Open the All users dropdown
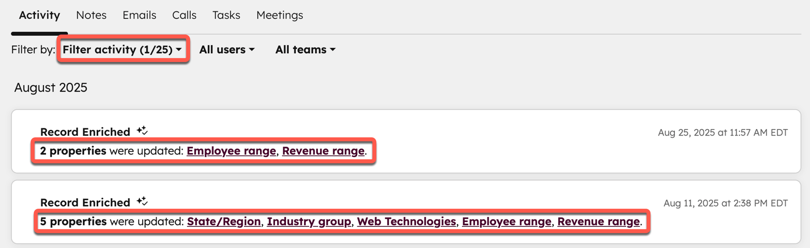The image size is (810, 248). click(227, 50)
